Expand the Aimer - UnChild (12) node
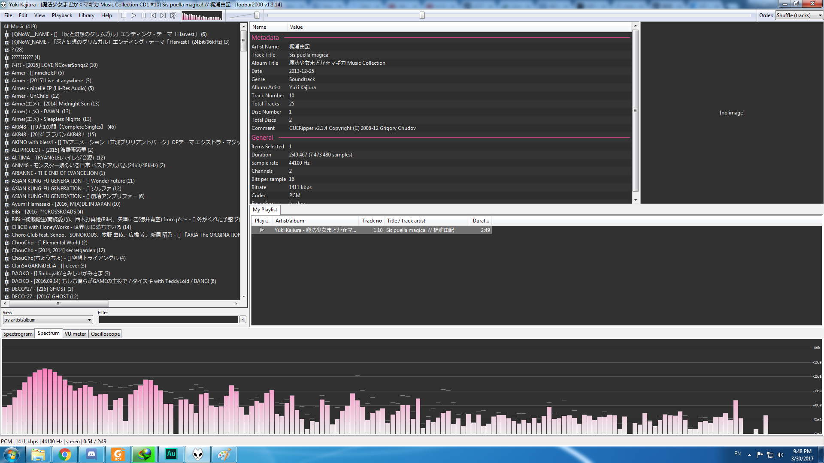The image size is (824, 463). (6, 96)
